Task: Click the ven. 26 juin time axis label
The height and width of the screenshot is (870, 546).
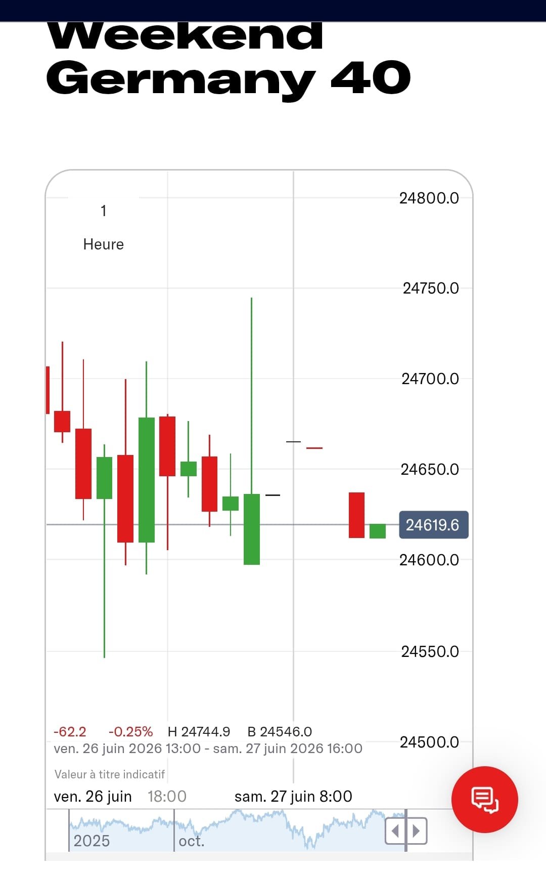Action: click(93, 796)
